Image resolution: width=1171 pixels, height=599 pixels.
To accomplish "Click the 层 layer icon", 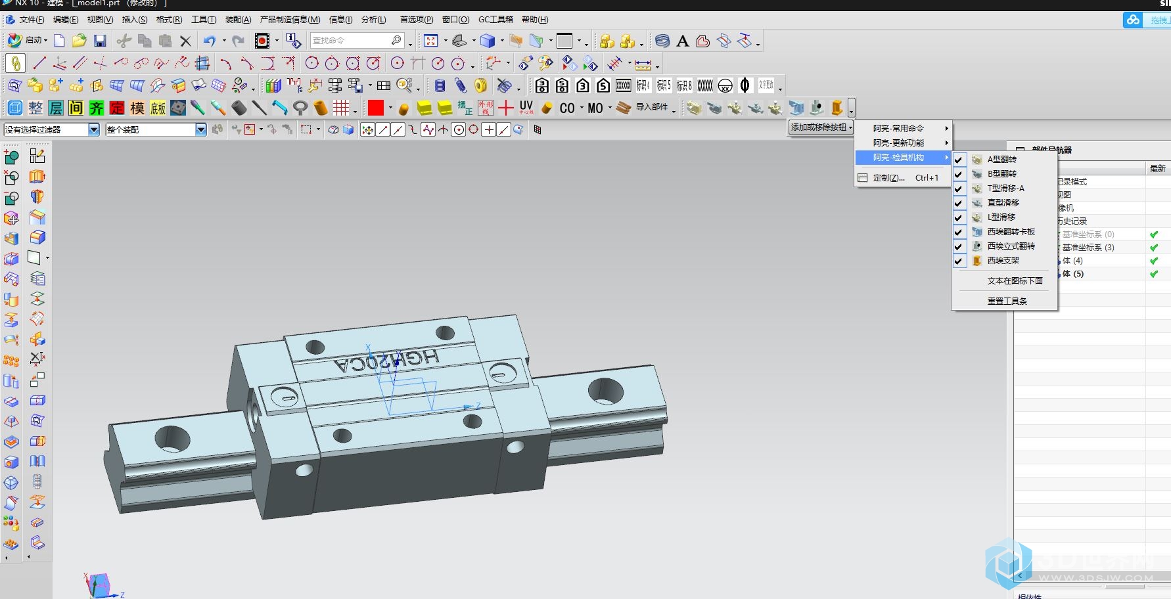I will pos(56,108).
